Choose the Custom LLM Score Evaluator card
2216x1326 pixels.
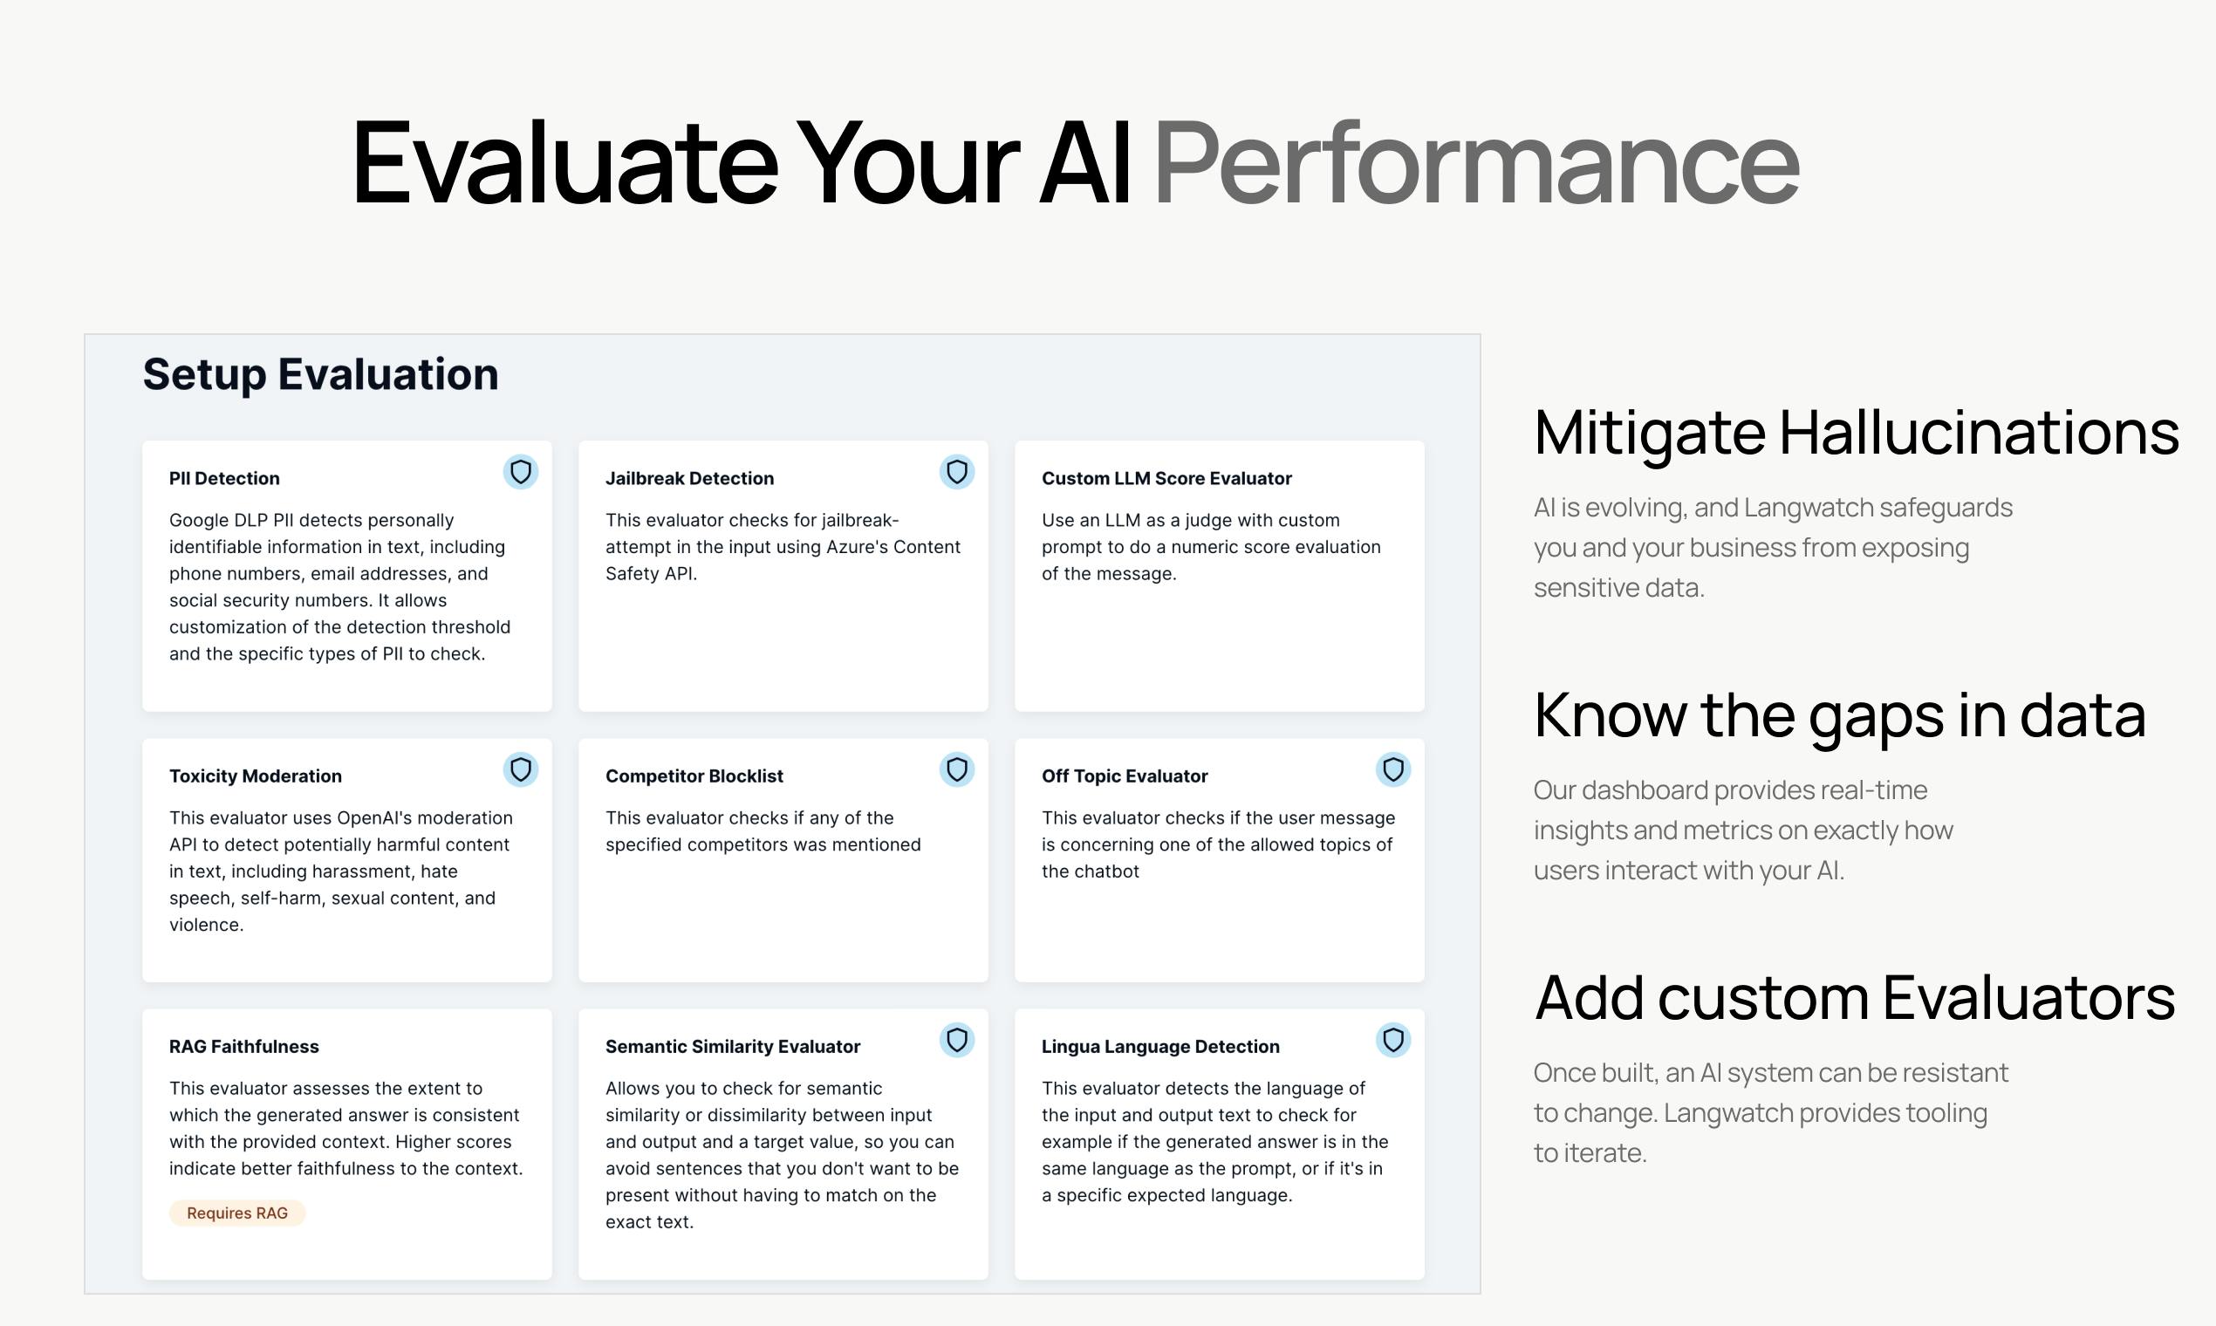pos(1220,577)
